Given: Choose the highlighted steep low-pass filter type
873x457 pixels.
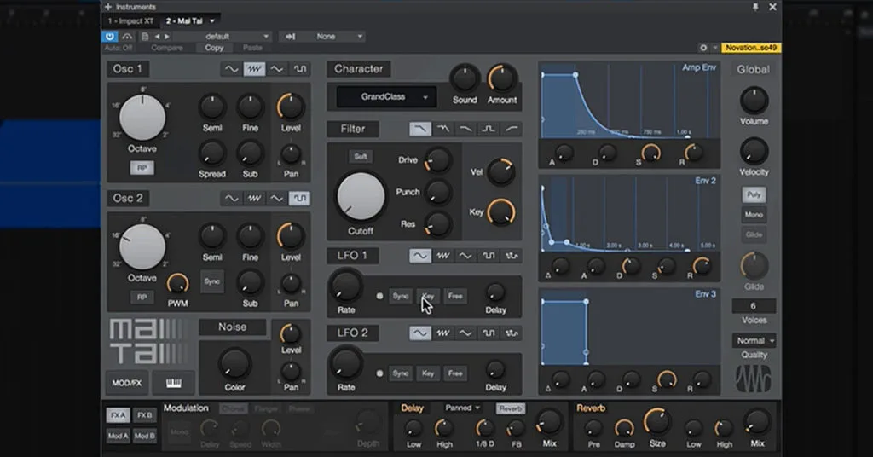Looking at the screenshot, I should pos(420,129).
